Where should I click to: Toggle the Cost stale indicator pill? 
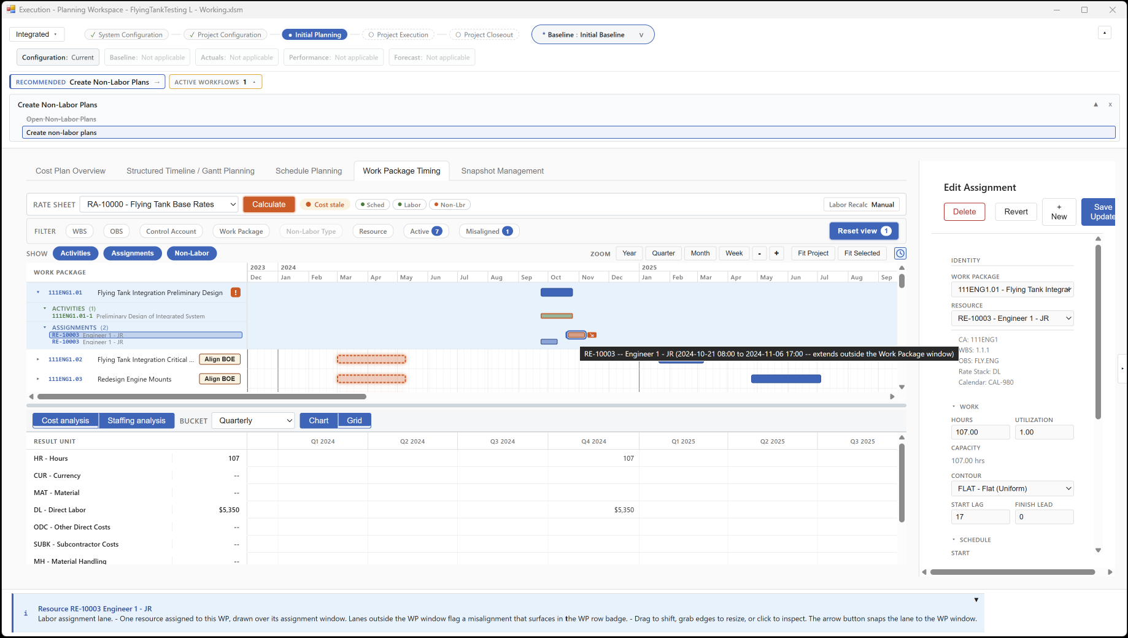point(325,205)
